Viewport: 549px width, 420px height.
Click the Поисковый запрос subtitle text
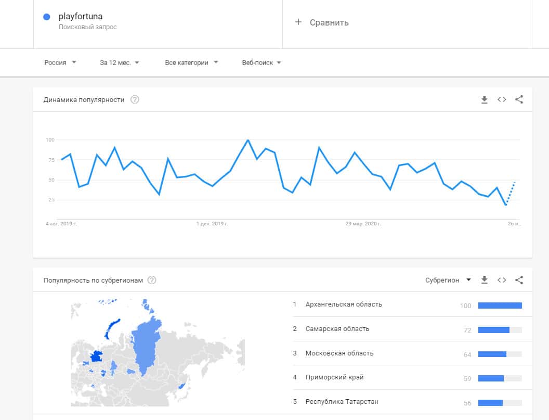point(87,27)
